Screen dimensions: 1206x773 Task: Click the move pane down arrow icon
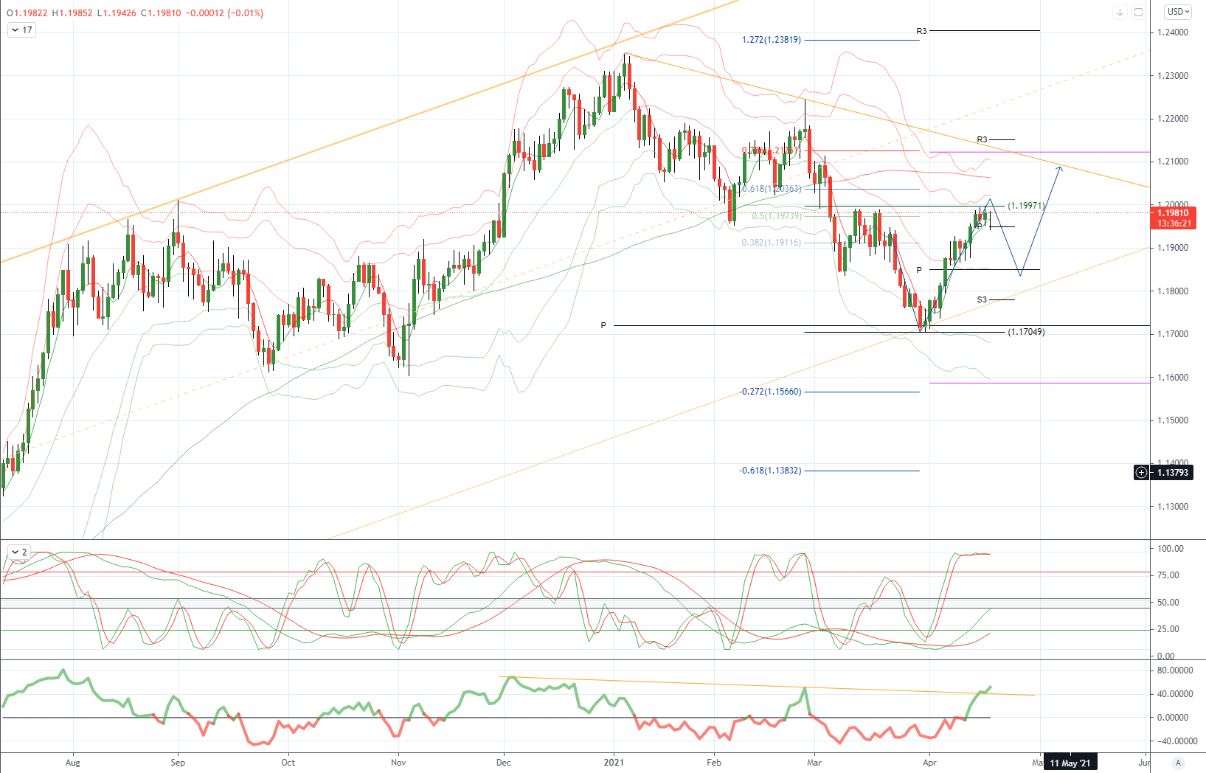point(1120,12)
